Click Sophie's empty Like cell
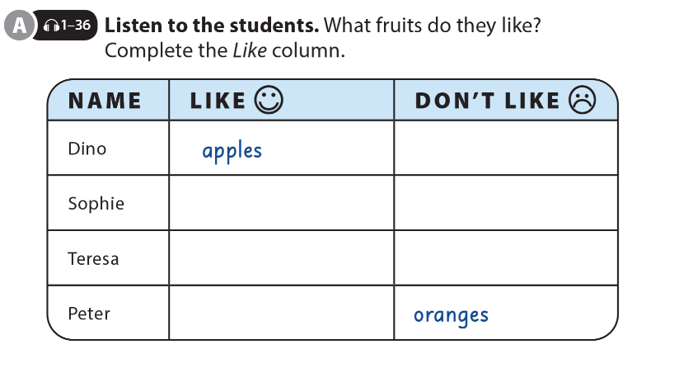This screenshot has height=368, width=679. (x=281, y=203)
